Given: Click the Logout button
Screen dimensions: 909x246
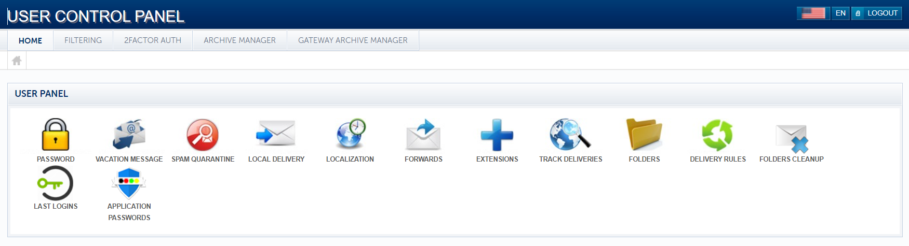Looking at the screenshot, I should pyautogui.click(x=877, y=13).
